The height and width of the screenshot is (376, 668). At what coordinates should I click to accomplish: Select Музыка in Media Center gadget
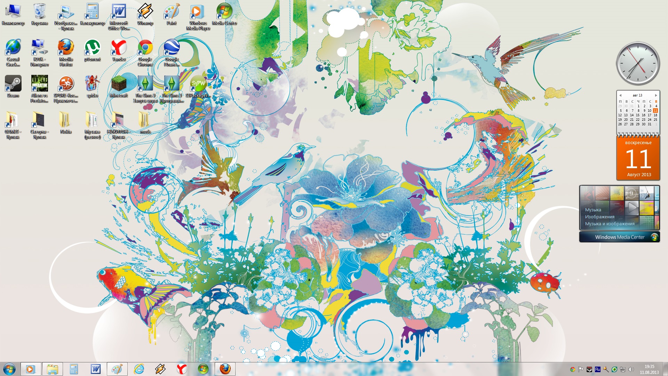593,210
